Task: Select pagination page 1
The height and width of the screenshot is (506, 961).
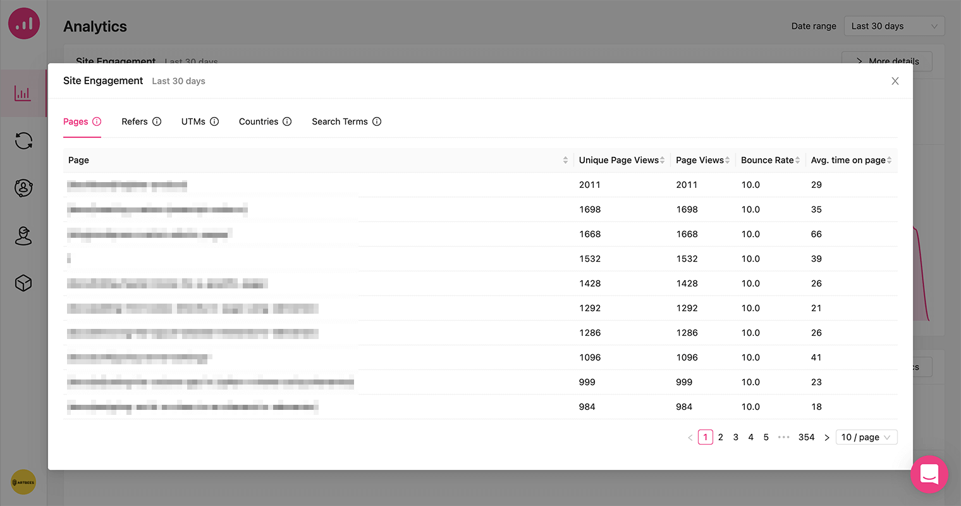Action: tap(706, 437)
